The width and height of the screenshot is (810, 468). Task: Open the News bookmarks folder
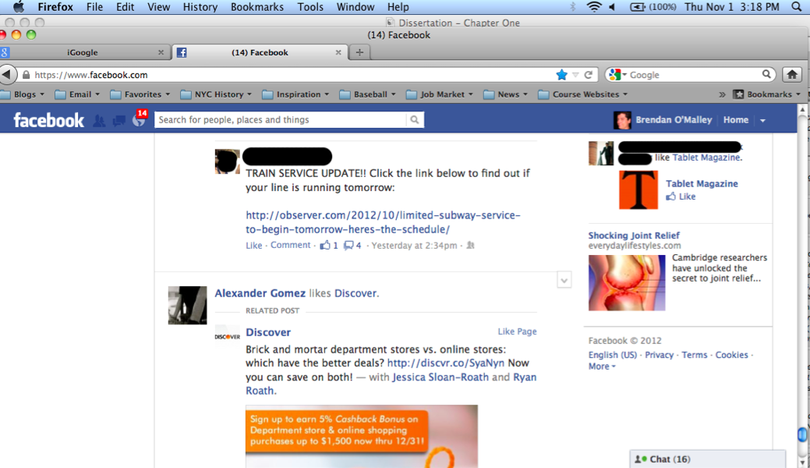point(506,94)
